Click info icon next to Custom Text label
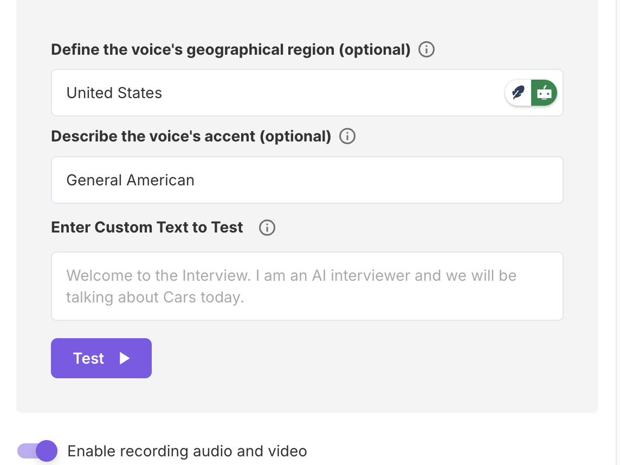620x465 pixels. [x=267, y=228]
